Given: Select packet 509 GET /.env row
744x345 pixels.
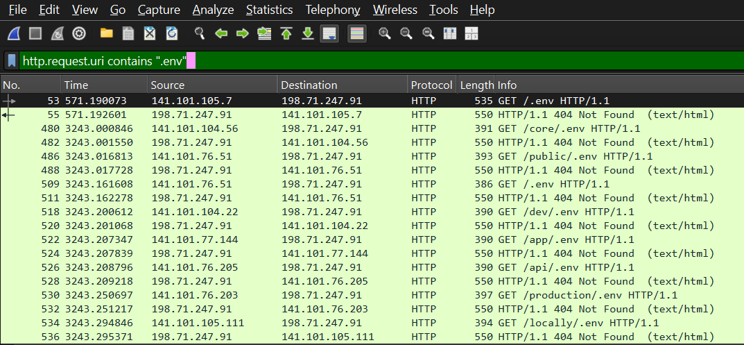Looking at the screenshot, I should point(372,184).
